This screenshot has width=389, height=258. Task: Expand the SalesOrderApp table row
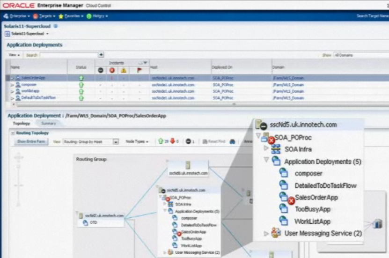tap(12, 78)
